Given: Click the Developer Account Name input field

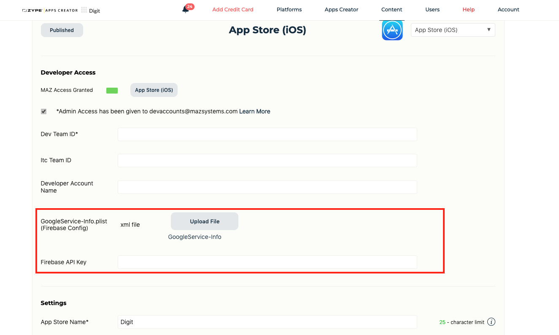Looking at the screenshot, I should point(267,187).
